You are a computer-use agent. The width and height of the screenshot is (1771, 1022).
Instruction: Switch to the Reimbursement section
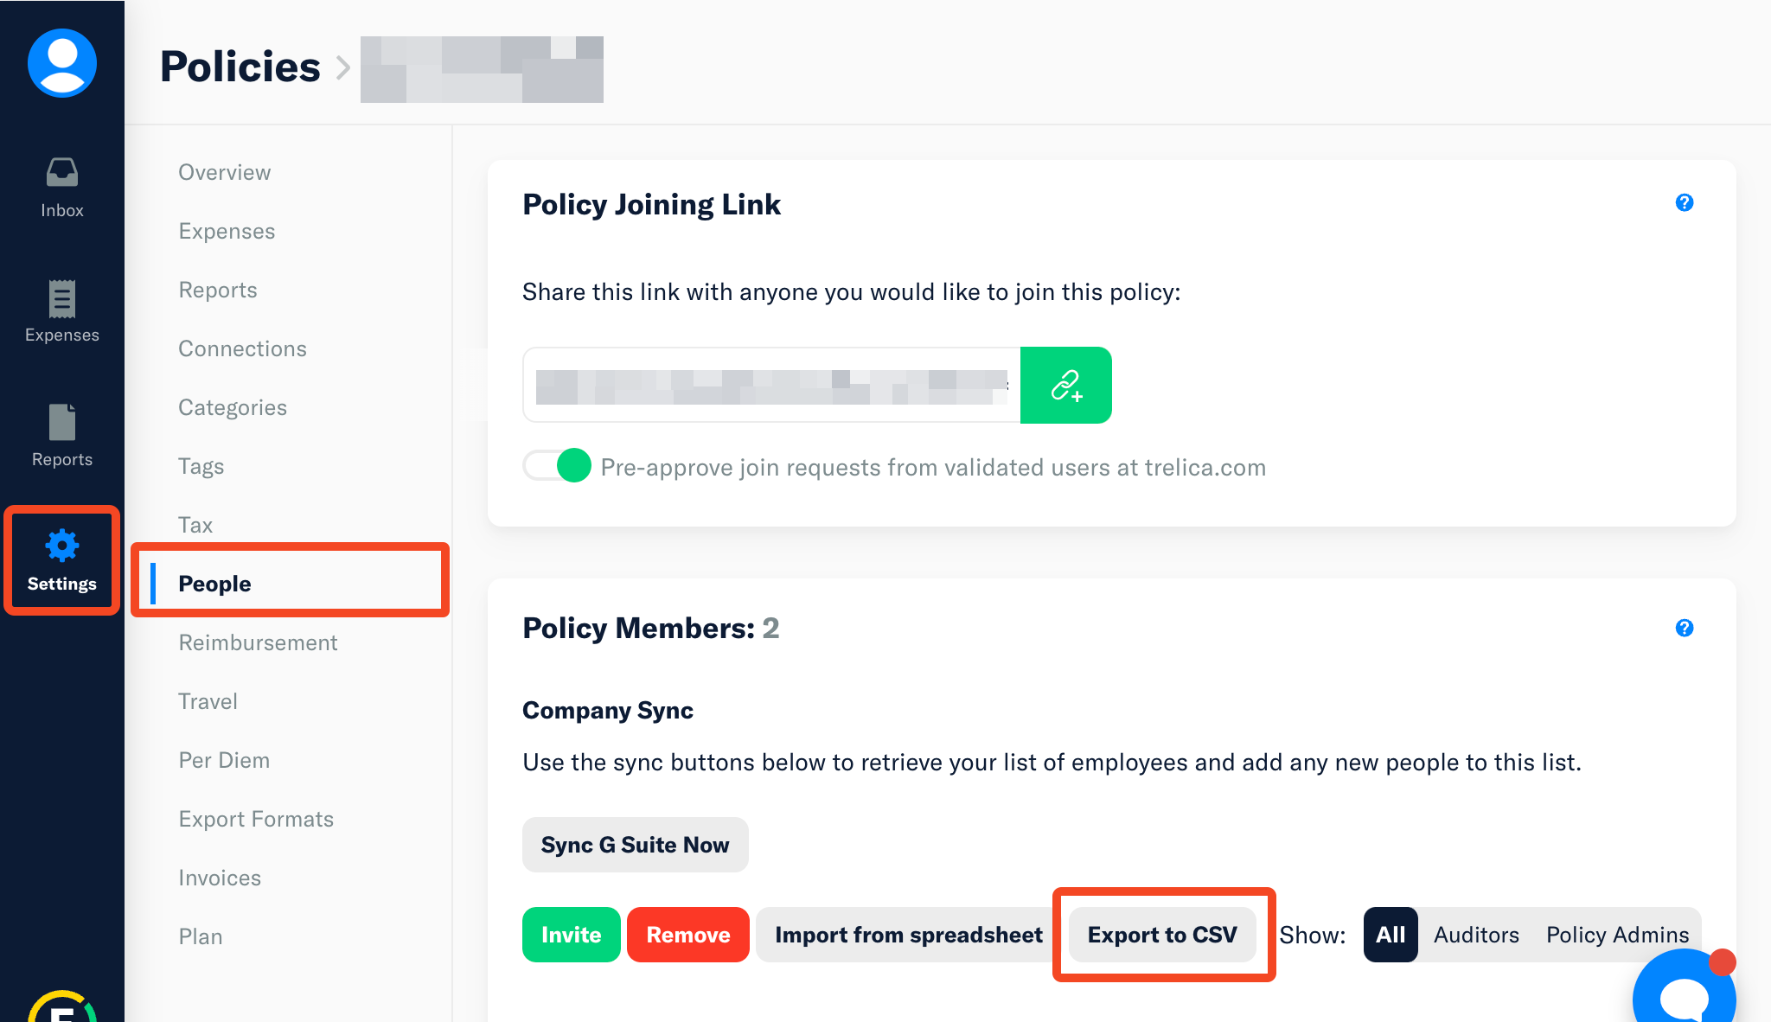point(258,642)
